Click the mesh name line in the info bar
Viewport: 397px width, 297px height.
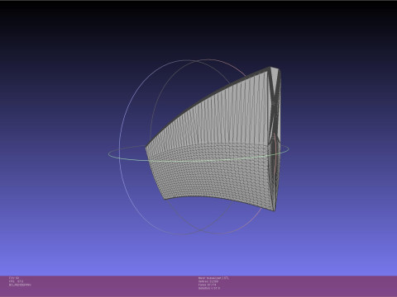pyautogui.click(x=213, y=278)
